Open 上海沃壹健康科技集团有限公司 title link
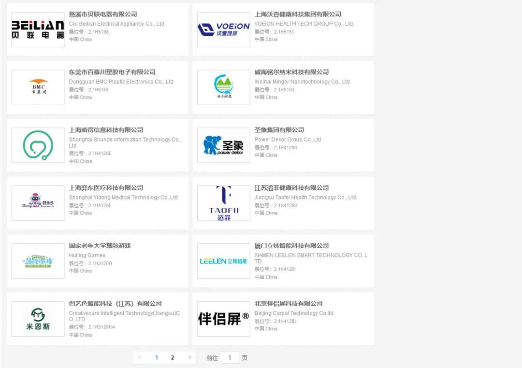Viewport: 522px width, 368px height. [298, 14]
